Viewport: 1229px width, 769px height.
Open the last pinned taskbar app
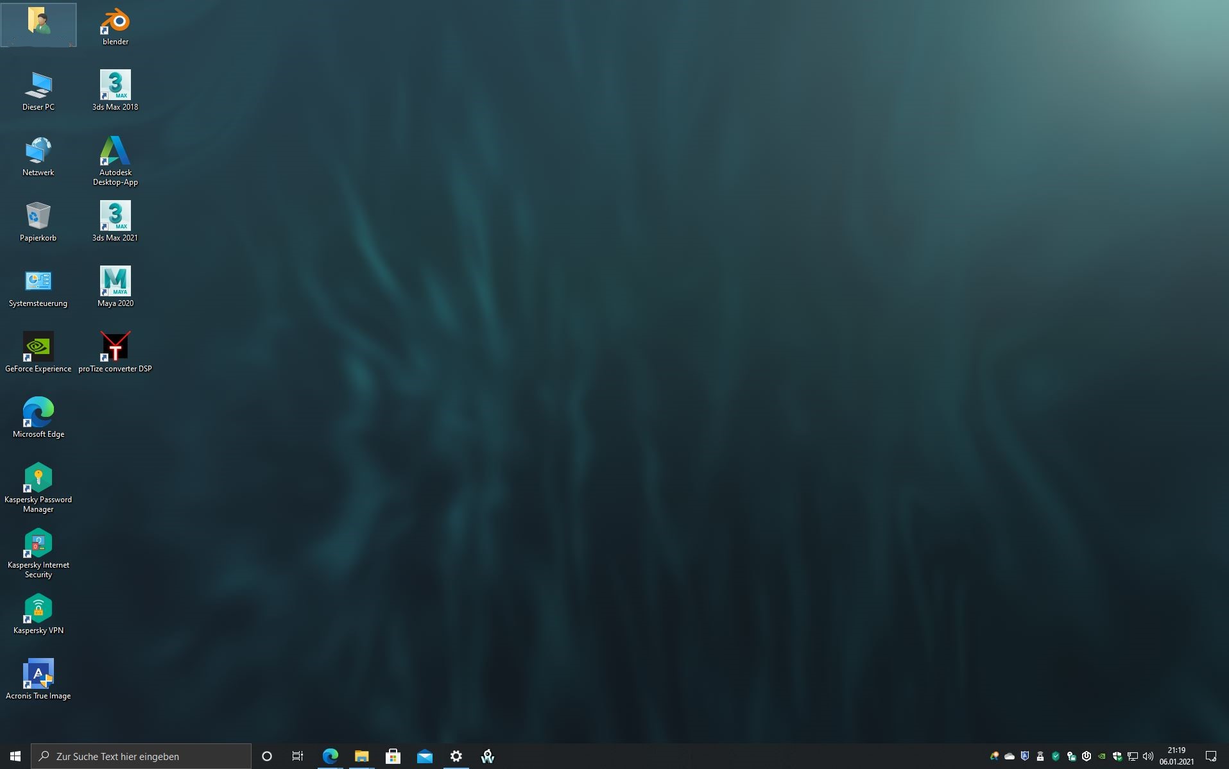pos(488,756)
